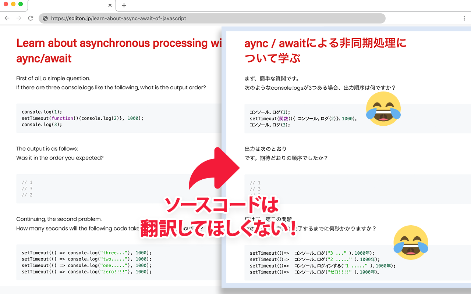
Task: Click the green macOS zoom window button
Action: coord(21,4)
